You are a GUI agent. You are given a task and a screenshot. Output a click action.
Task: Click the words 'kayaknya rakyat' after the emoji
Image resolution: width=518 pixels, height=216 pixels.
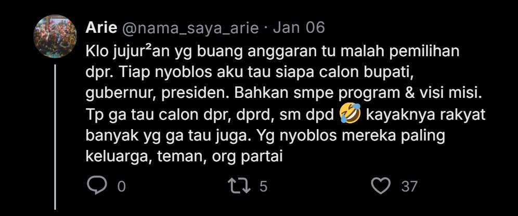[426, 116]
